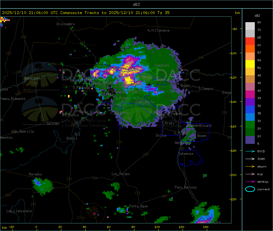The image size is (273, 231).
Task: Click the 'Carmensa' map label
Action: [x=186, y=154]
